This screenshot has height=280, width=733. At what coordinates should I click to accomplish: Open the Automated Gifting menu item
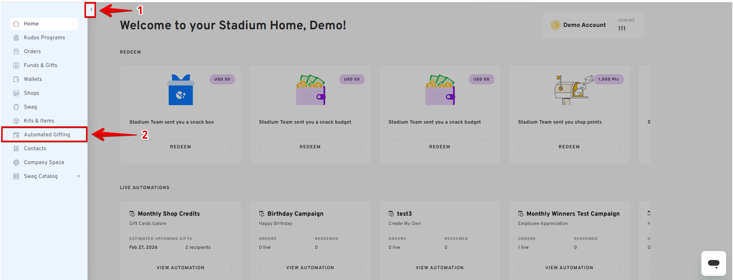[47, 135]
